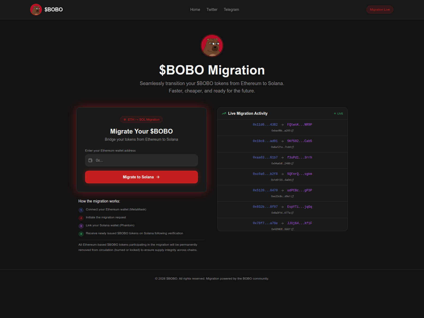Click Solana address 5KfS92...Cab5
The image size is (424, 318).
tap(299, 141)
